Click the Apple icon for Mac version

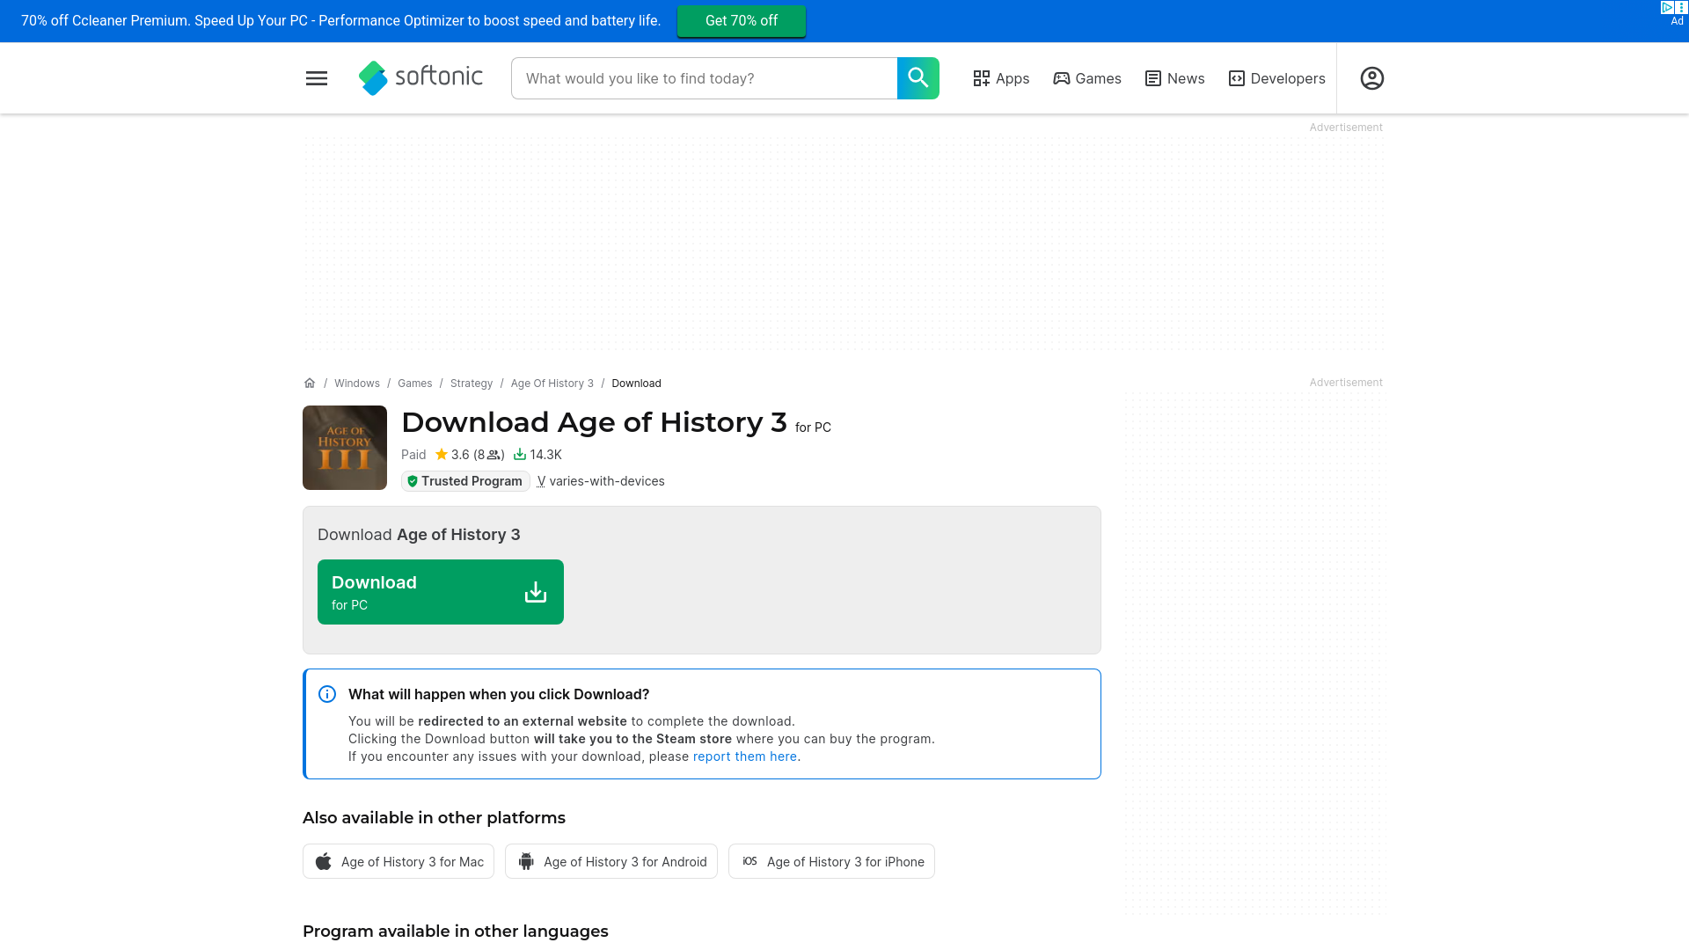[x=324, y=861]
